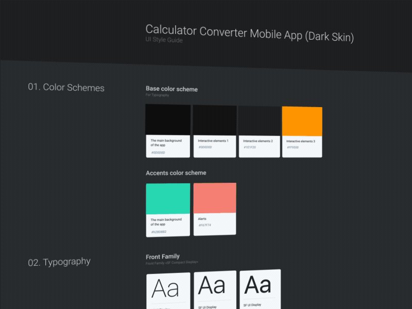Open the regular-weight 'Aa' font card
Viewport: 412px width, 309px height.
(x=215, y=290)
